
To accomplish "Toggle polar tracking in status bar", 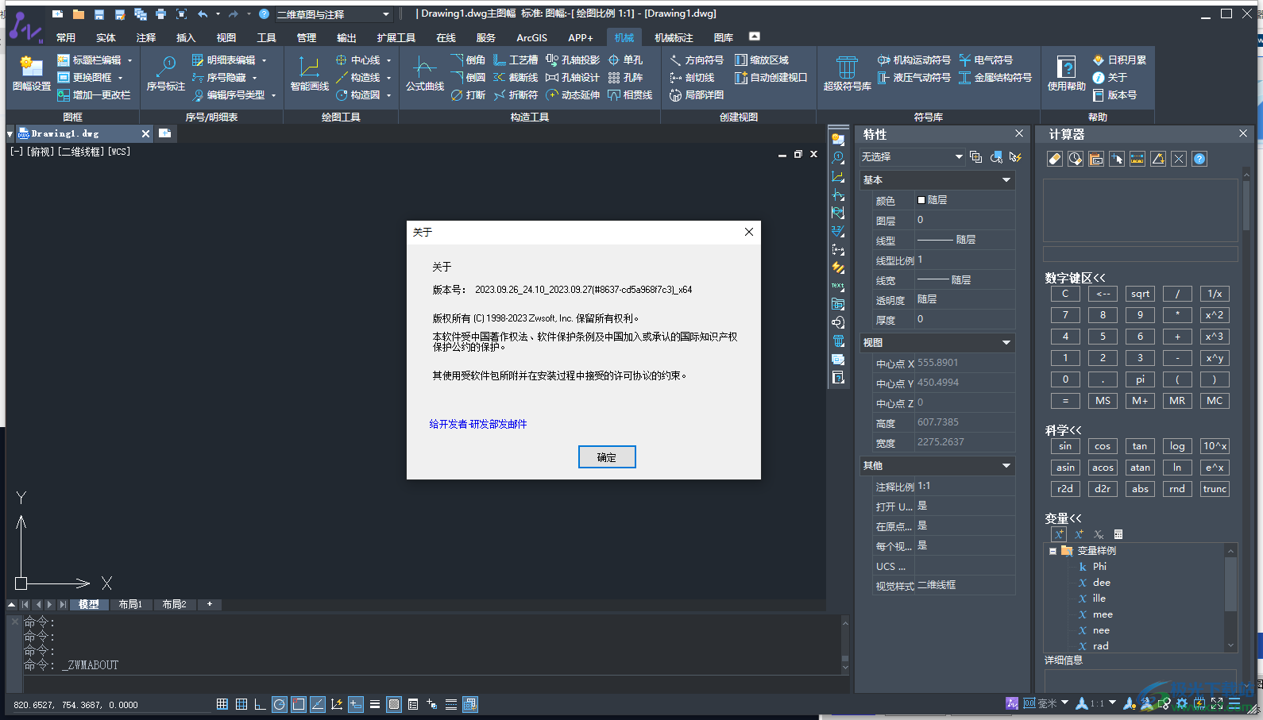I will coord(279,704).
